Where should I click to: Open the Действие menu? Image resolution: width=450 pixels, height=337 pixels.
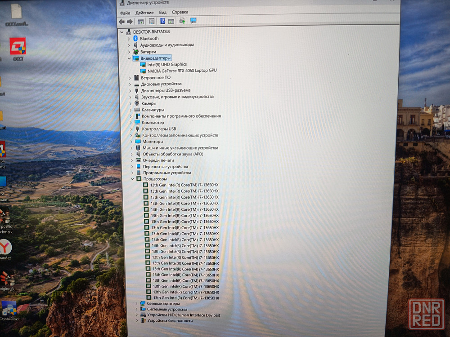point(144,12)
